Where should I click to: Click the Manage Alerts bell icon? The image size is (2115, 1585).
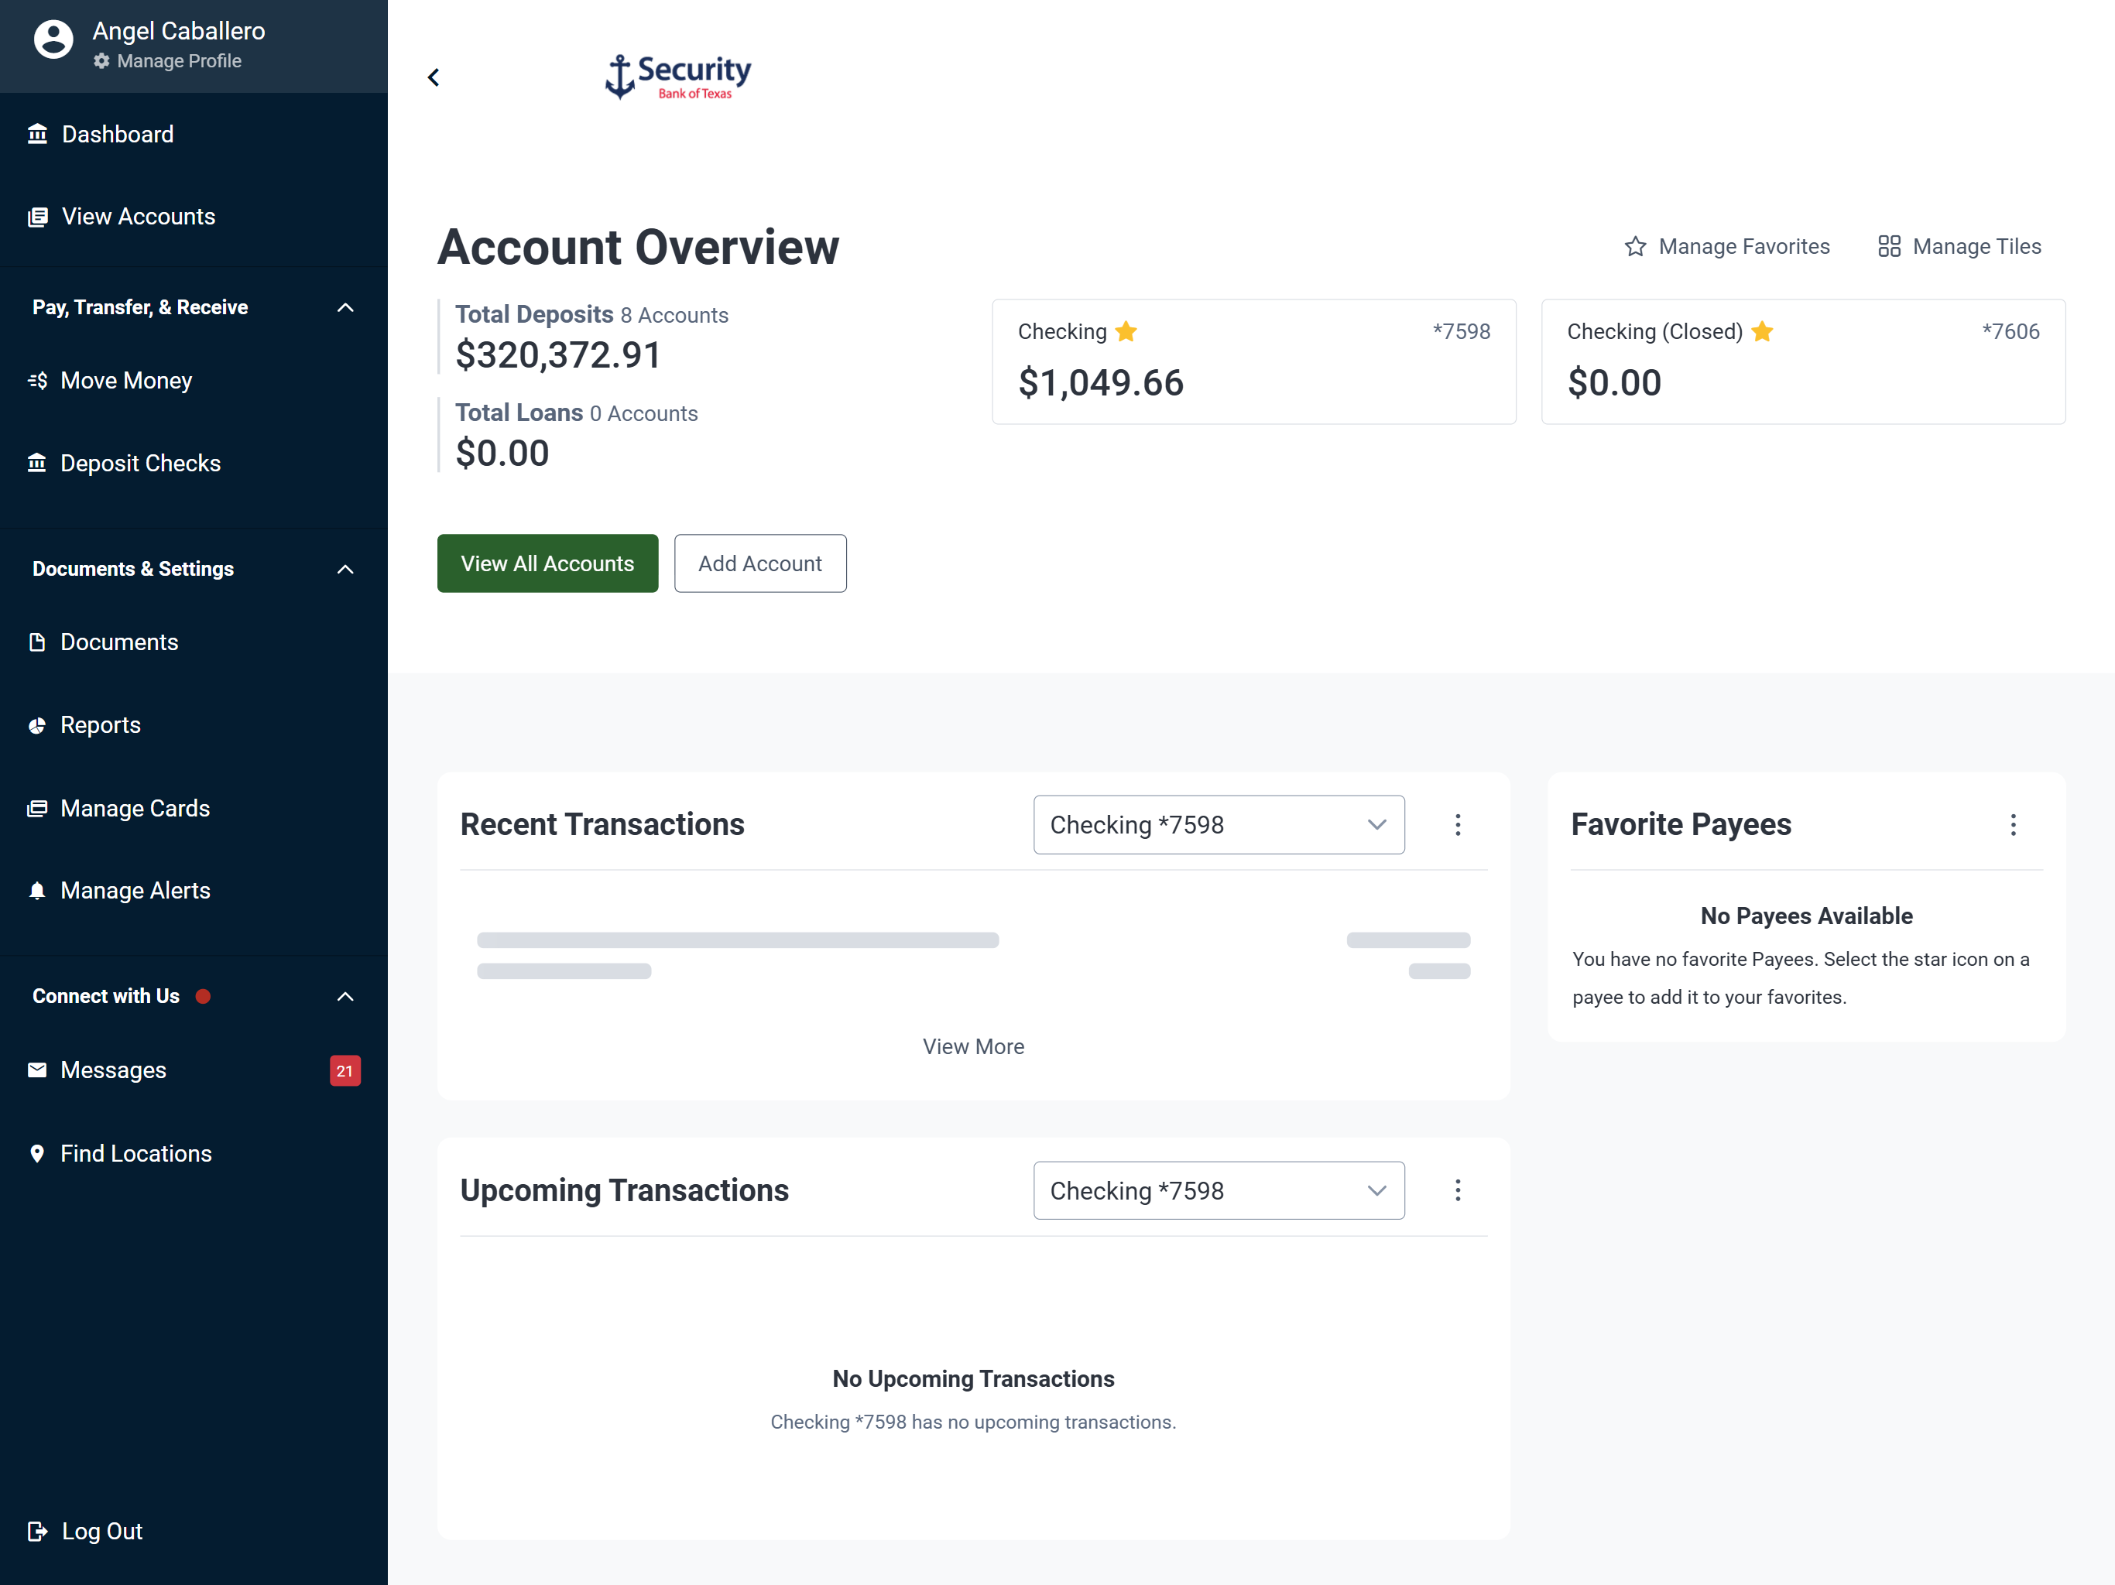[37, 891]
